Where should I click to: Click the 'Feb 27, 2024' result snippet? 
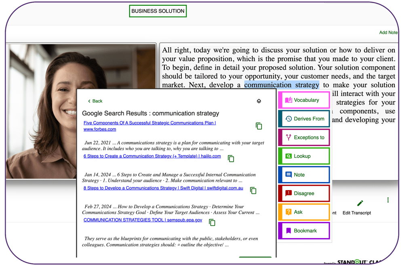click(x=170, y=209)
